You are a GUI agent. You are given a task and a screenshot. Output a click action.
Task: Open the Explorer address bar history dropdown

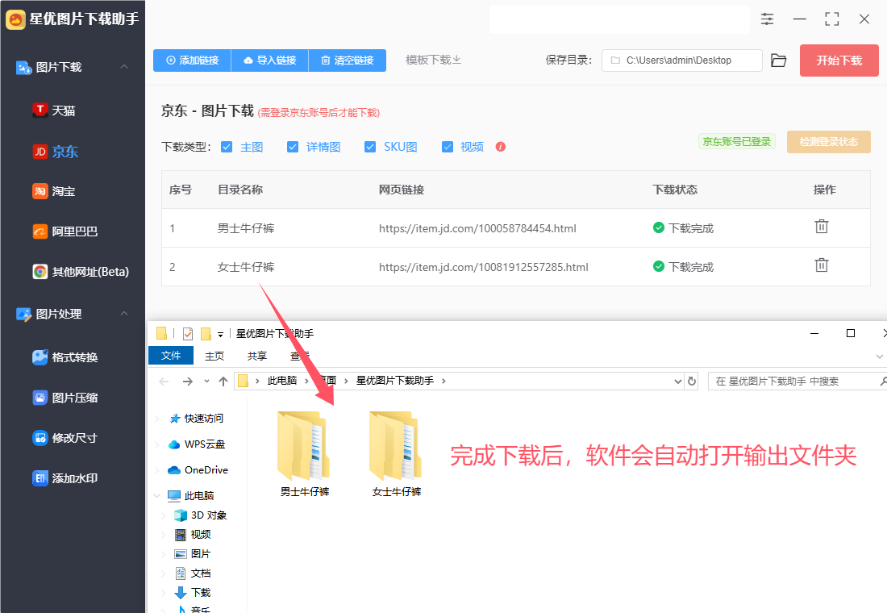tap(677, 382)
